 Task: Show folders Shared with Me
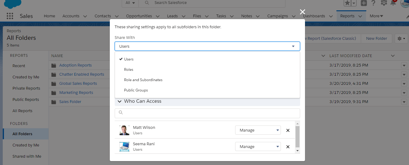tap(27, 156)
